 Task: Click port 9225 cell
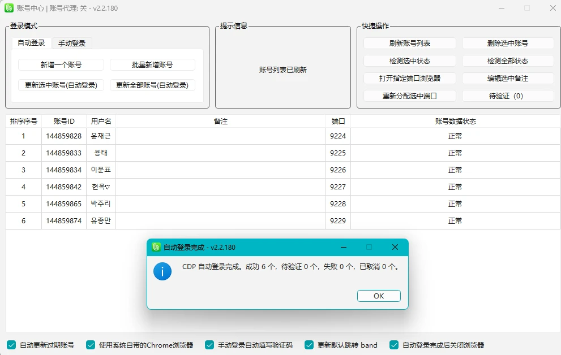point(338,153)
